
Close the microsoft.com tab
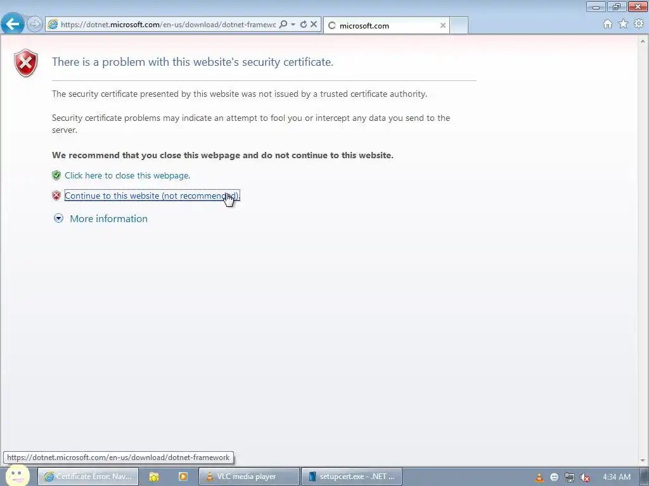click(442, 25)
